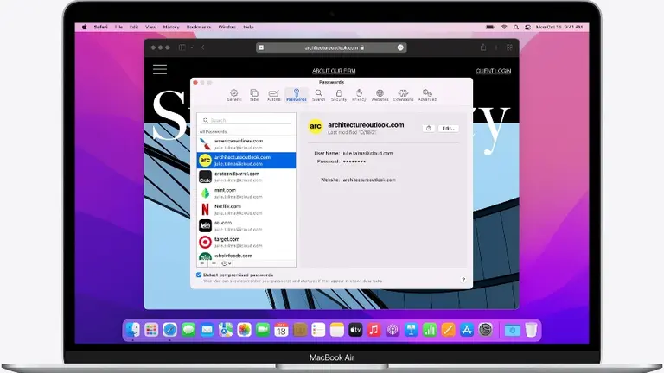Select the rei.com entry
Image resolution: width=664 pixels, height=373 pixels.
pos(246,226)
